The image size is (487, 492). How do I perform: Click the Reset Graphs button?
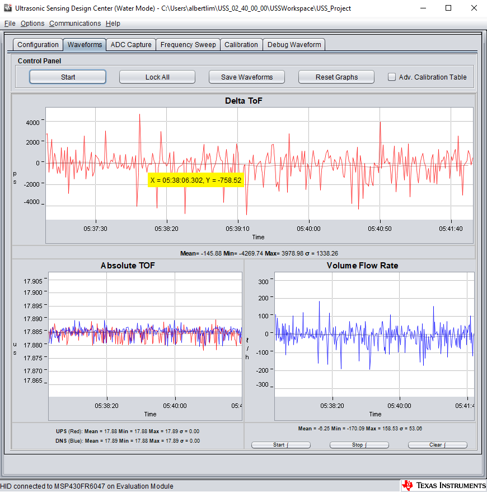click(336, 77)
